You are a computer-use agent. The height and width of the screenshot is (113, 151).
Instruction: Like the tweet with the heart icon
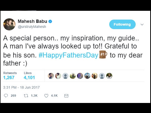46,96
